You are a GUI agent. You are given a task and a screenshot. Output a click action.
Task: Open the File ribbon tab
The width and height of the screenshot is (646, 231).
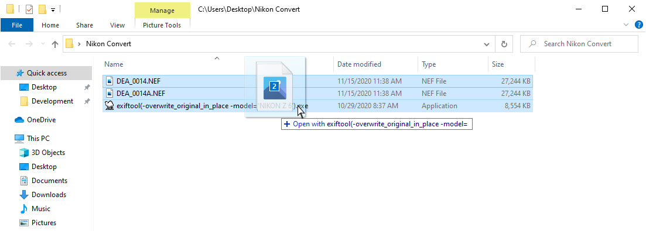17,25
